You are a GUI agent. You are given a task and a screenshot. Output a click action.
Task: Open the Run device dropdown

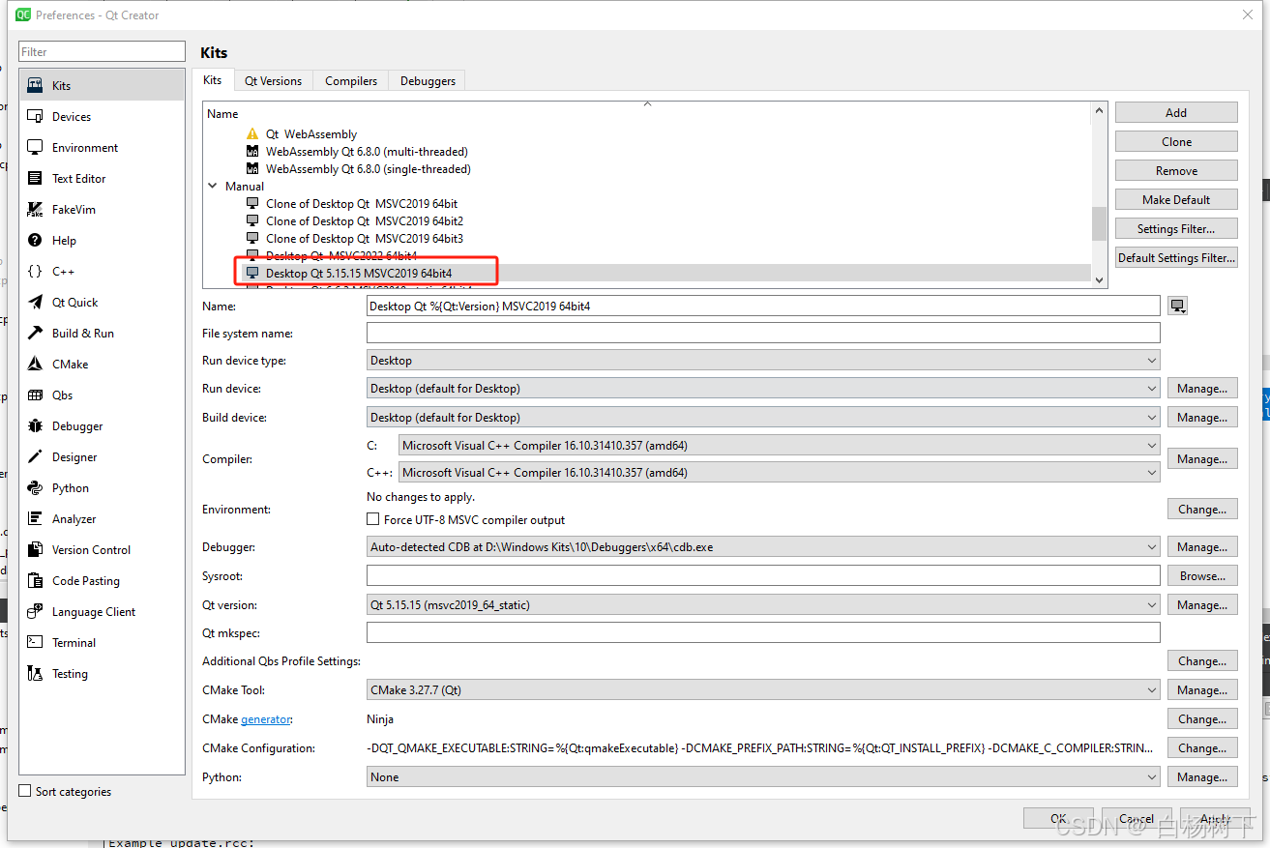point(763,389)
